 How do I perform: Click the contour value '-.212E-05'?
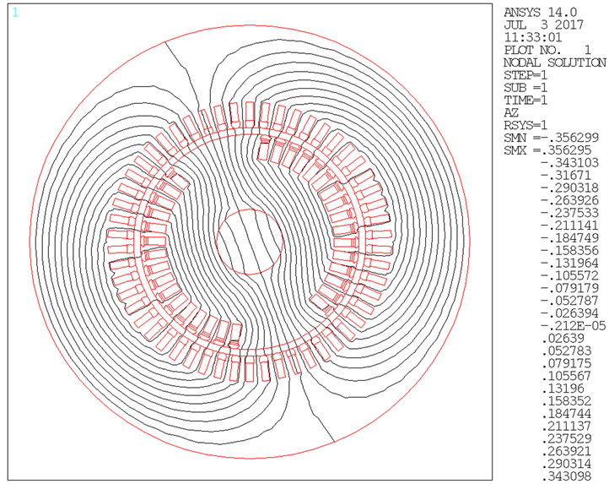(x=574, y=326)
